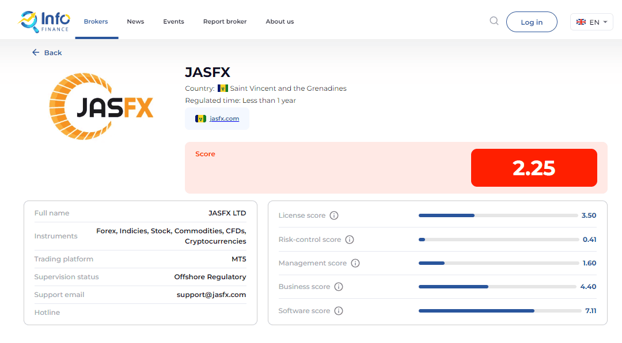Click the 'Instruments' row label

(56, 236)
